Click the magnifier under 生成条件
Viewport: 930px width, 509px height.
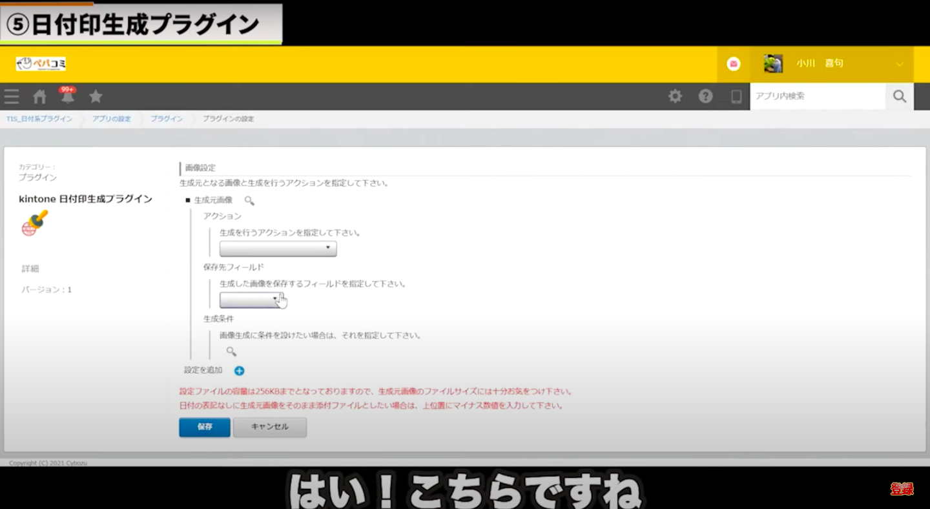click(231, 351)
